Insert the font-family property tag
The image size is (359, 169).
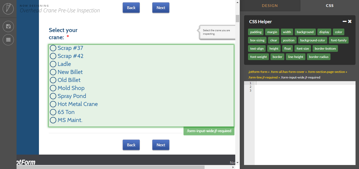coord(339,40)
